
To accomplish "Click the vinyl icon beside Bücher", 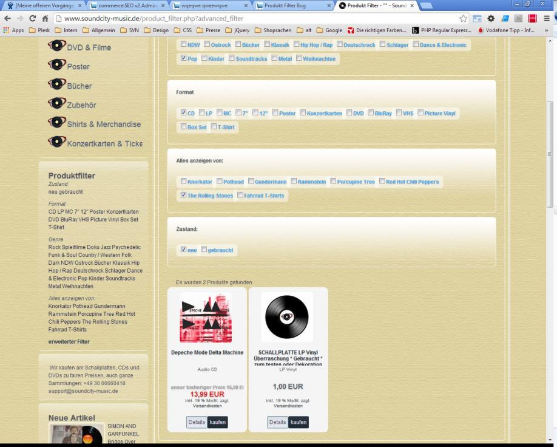I will [x=57, y=85].
